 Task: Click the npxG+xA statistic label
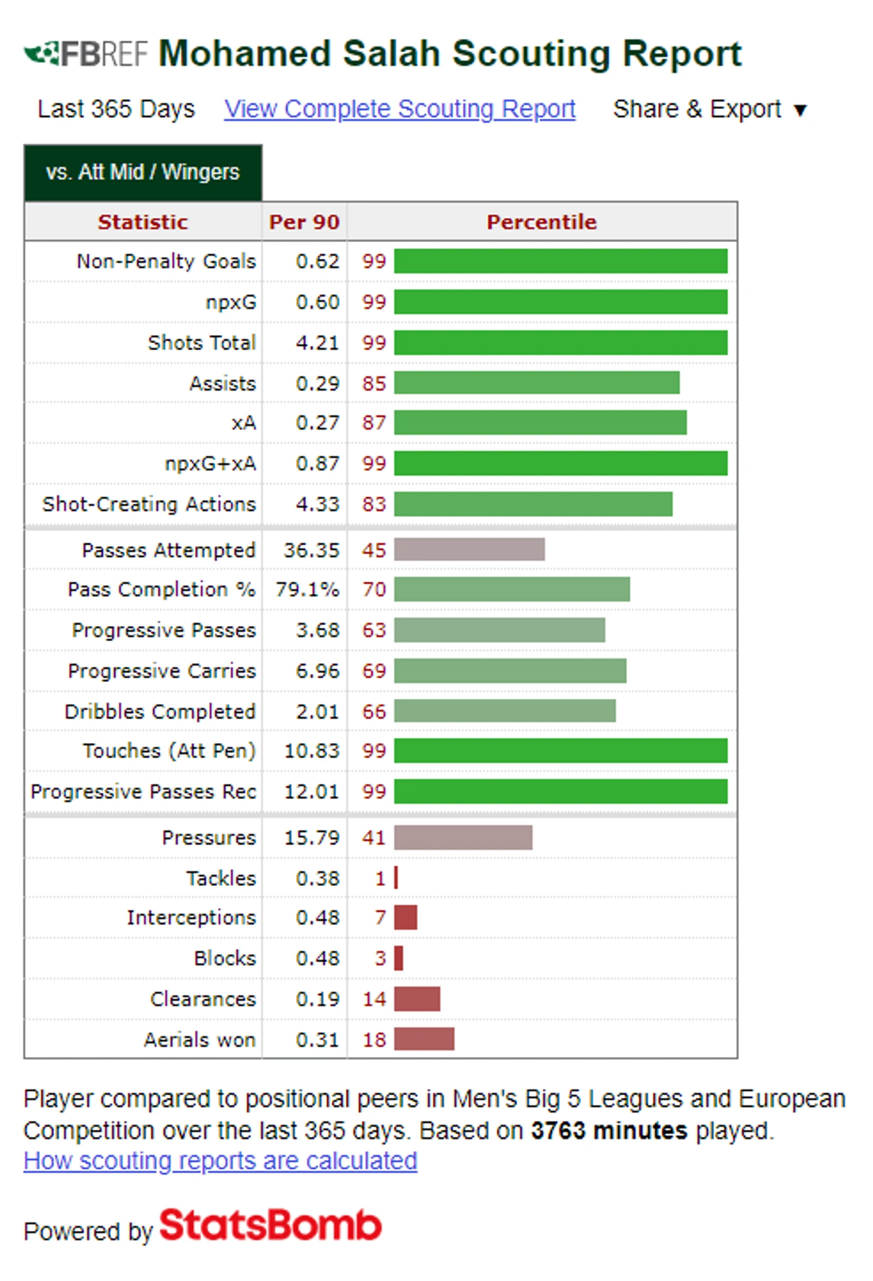click(x=210, y=463)
